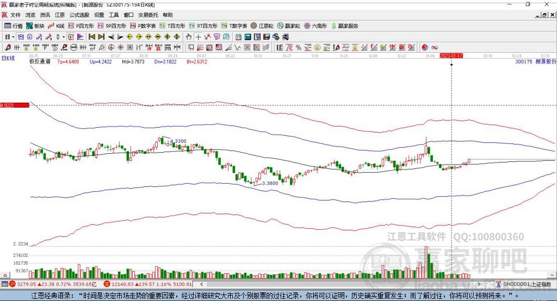This screenshot has width=557, height=301.
Task: Open the 江恩 menu
Action: [60, 15]
